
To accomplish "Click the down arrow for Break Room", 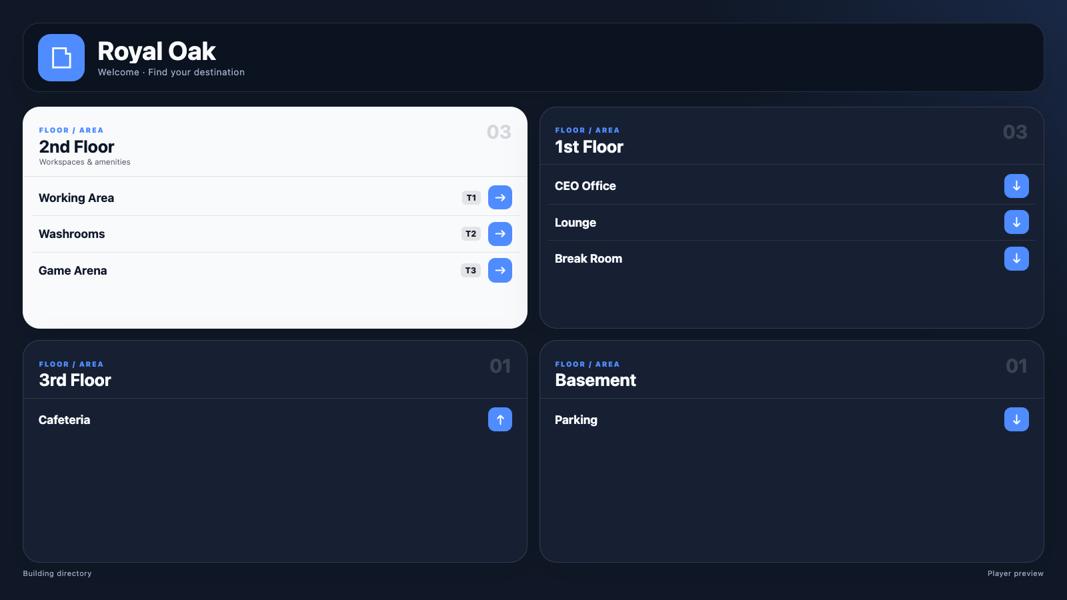I will (1016, 259).
